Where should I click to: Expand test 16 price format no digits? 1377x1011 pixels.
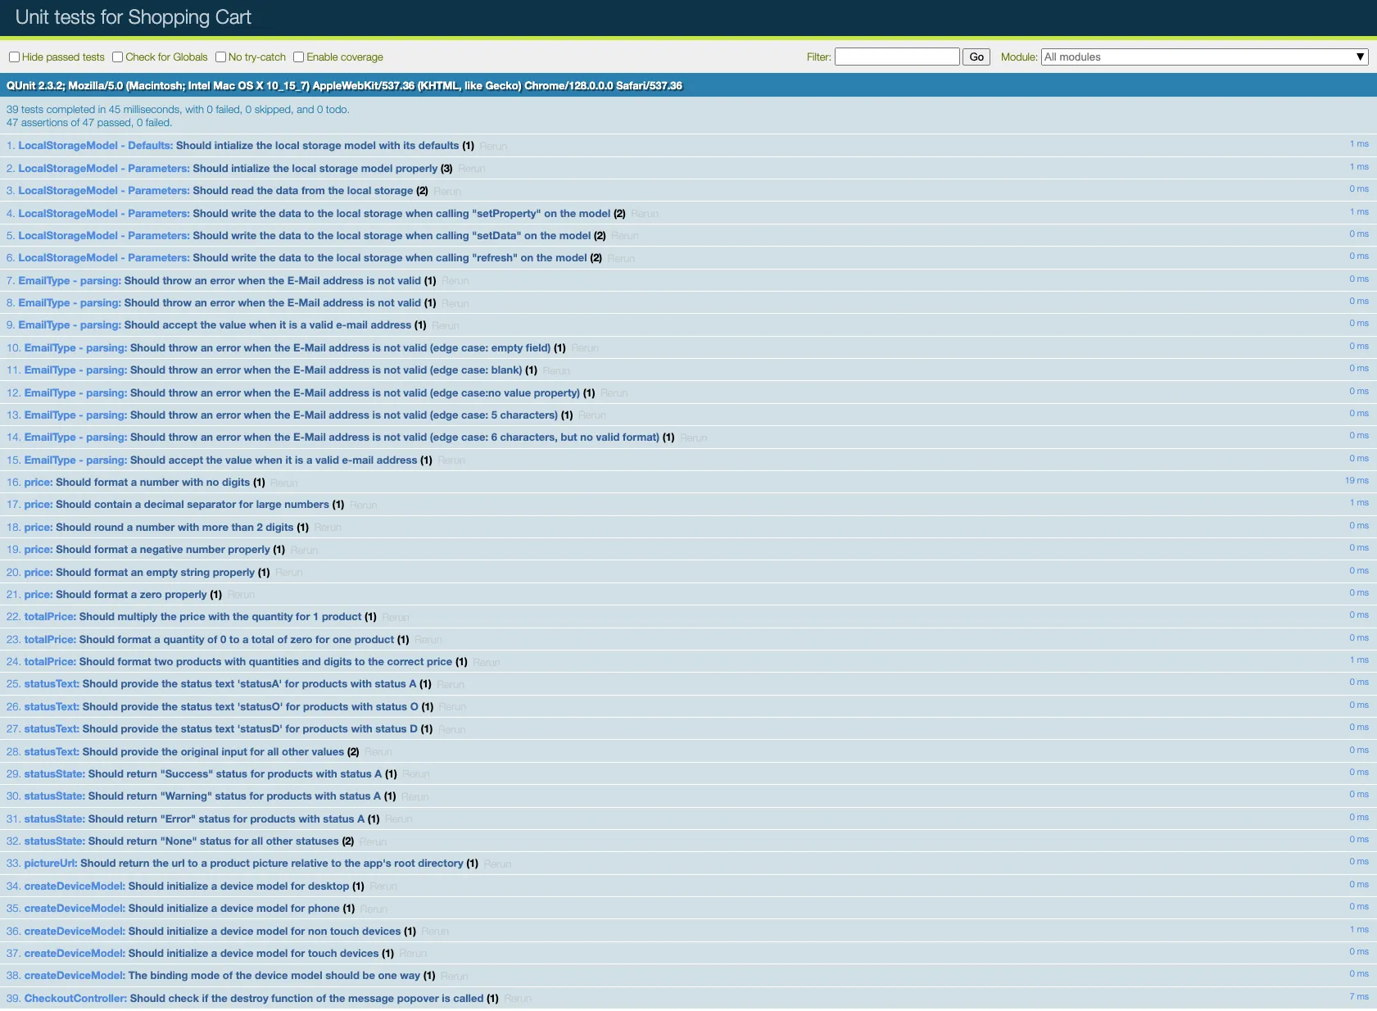click(153, 483)
